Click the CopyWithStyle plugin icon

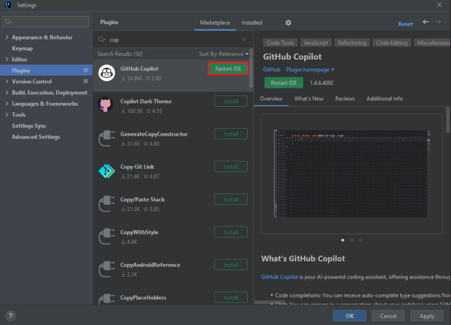point(107,236)
